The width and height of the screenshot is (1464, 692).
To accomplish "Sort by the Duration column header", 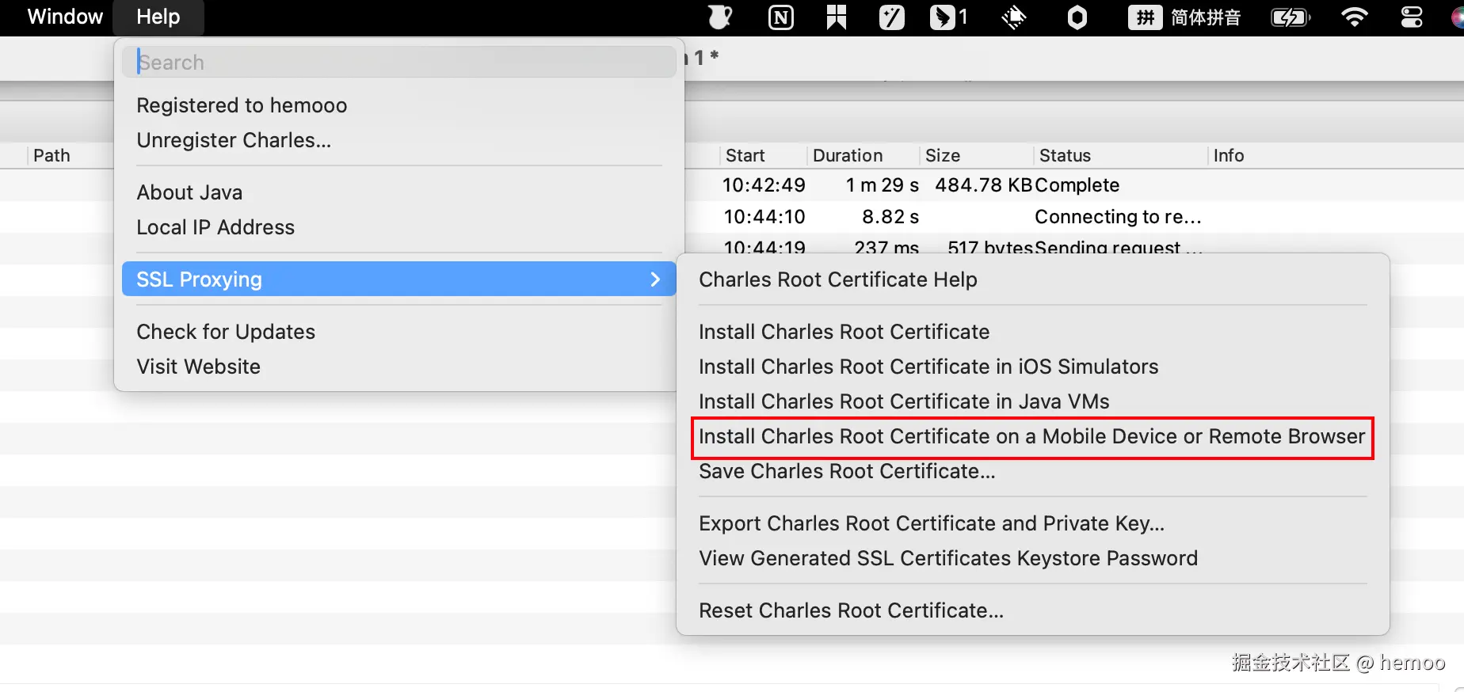I will pos(848,155).
